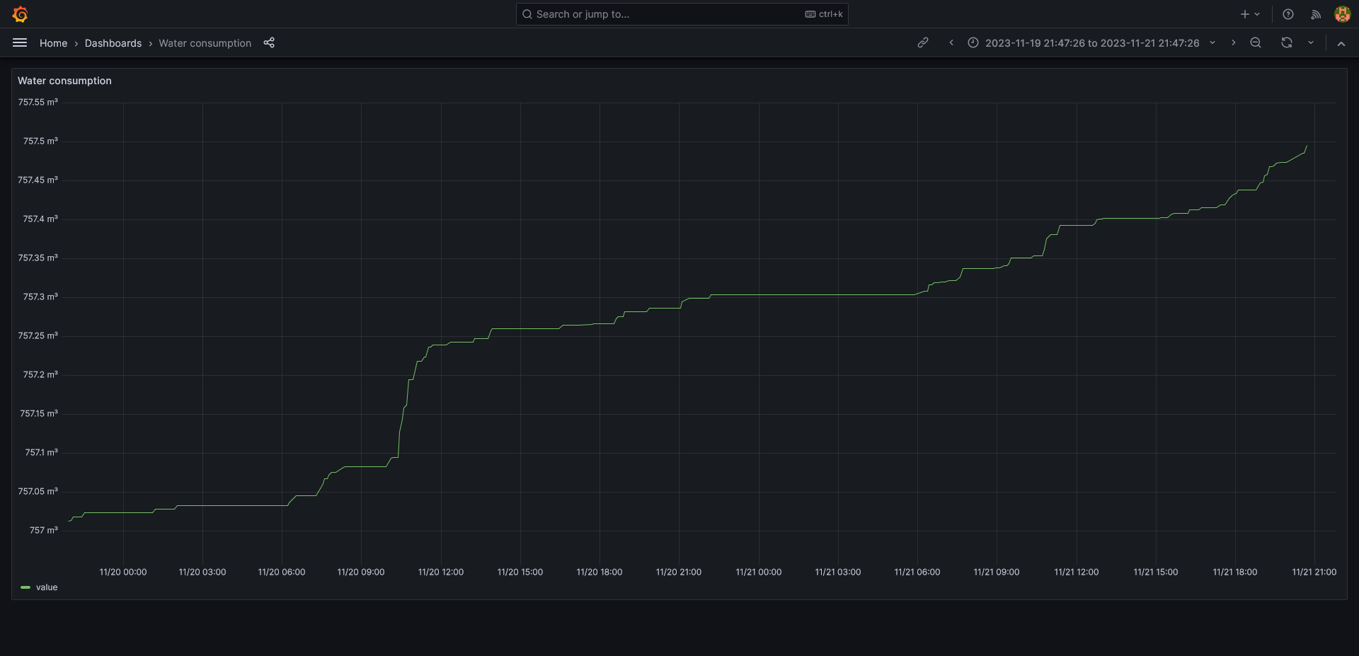
Task: Toggle the value series in legend
Action: coord(47,587)
